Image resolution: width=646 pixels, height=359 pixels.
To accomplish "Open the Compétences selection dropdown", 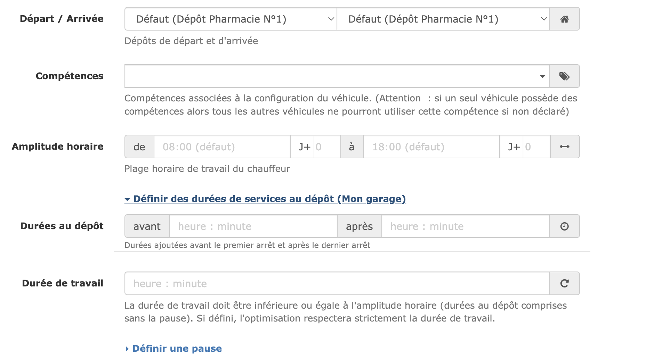I will [x=542, y=76].
